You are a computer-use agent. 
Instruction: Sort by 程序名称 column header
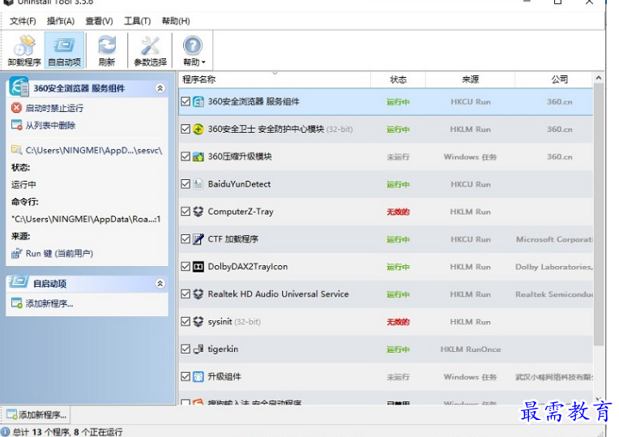coord(275,79)
